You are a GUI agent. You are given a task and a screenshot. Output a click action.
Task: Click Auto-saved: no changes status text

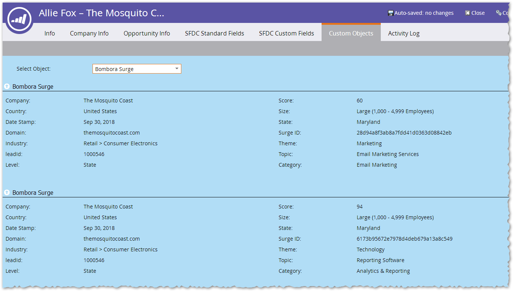pos(424,13)
